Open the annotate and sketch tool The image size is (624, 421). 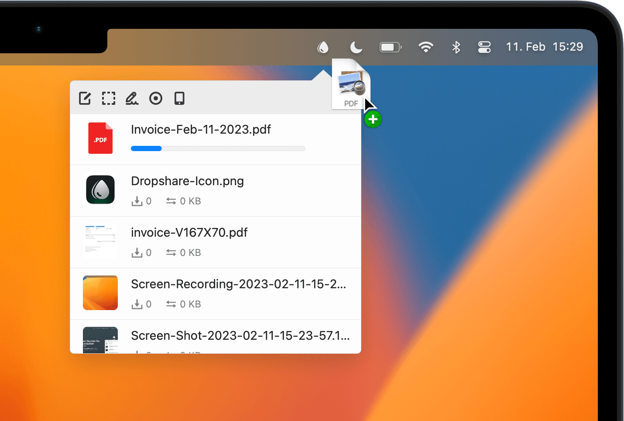click(132, 98)
